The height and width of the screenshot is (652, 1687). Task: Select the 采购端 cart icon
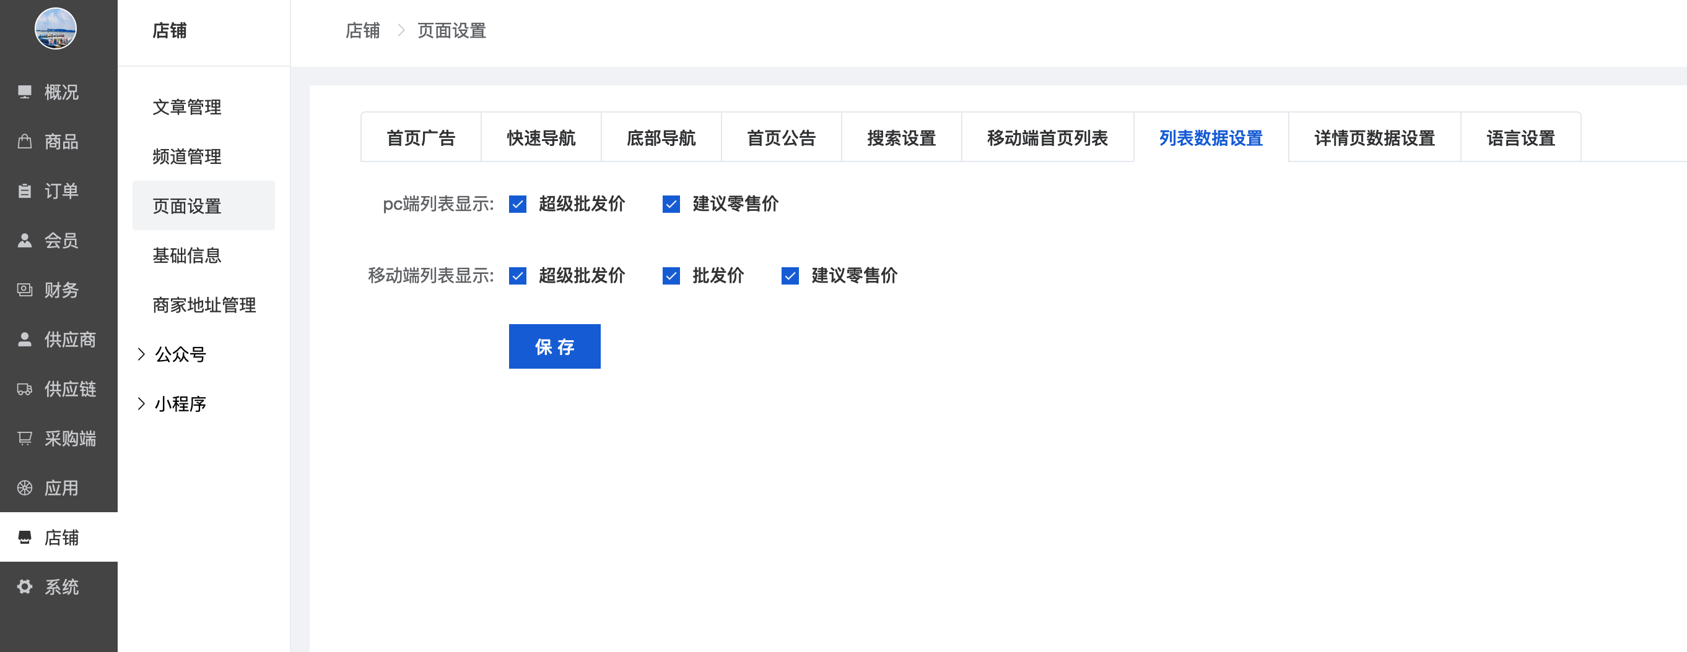pos(25,438)
